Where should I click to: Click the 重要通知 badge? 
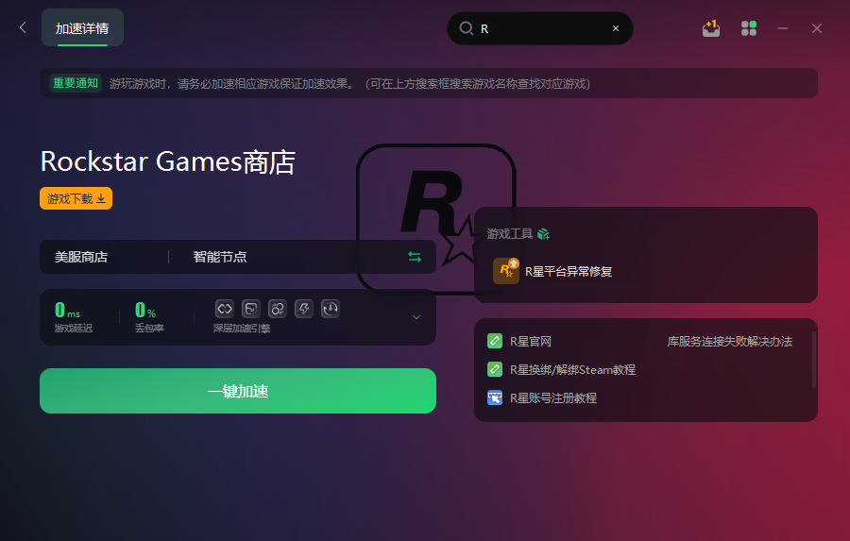pyautogui.click(x=76, y=83)
